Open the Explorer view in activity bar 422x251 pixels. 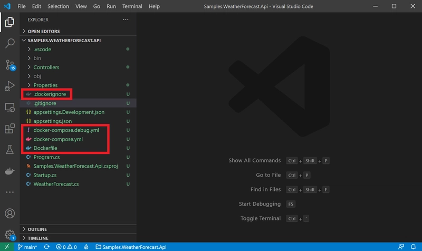point(9,22)
